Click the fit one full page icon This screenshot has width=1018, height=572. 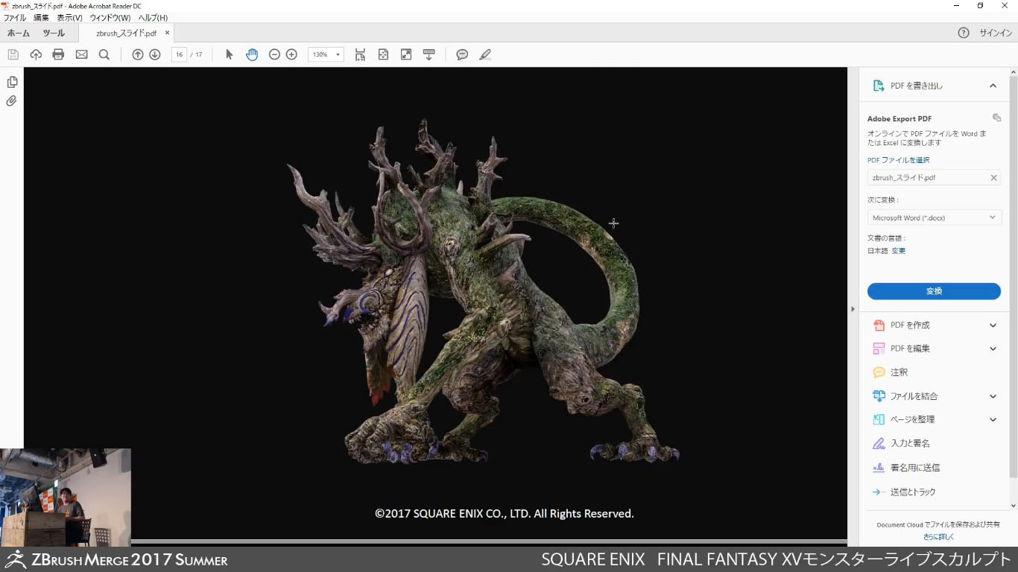tap(383, 54)
